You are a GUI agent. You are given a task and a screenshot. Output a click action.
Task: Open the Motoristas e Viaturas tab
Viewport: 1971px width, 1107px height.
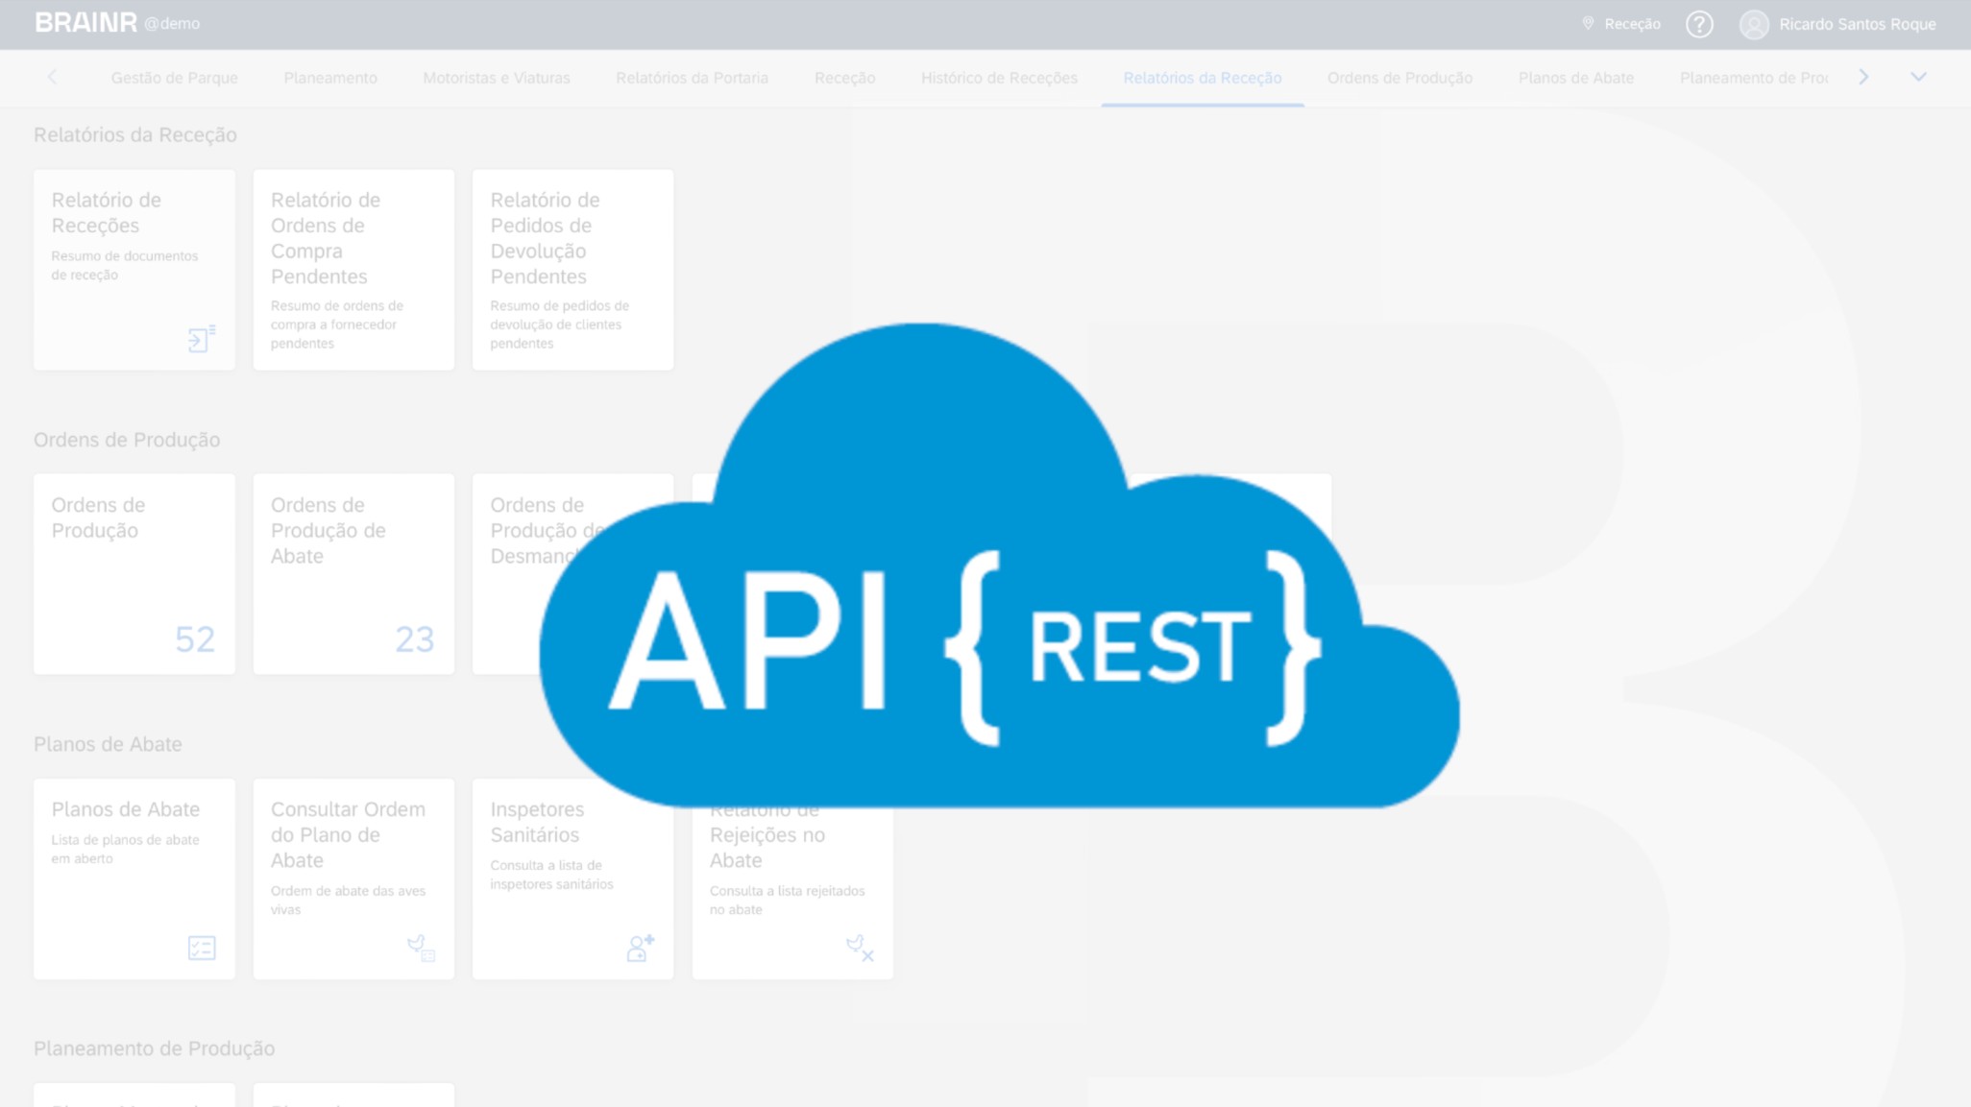pos(497,78)
